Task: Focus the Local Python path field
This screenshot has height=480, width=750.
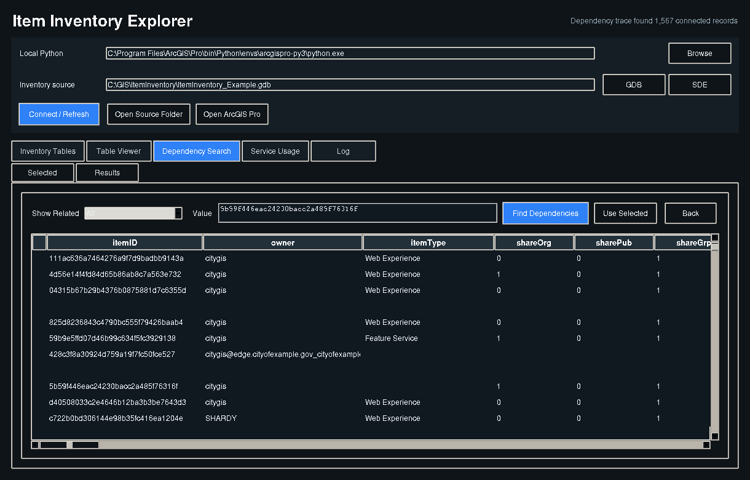Action: [x=350, y=54]
